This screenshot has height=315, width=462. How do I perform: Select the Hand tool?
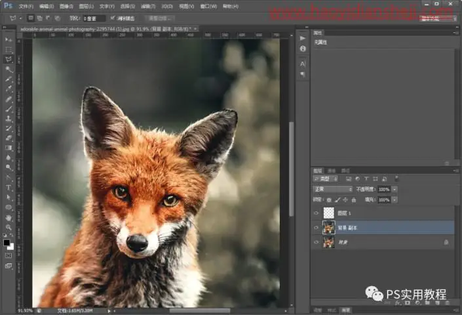coord(9,218)
